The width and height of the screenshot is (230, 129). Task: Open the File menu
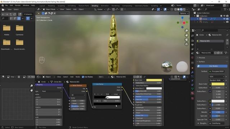coord(6,5)
